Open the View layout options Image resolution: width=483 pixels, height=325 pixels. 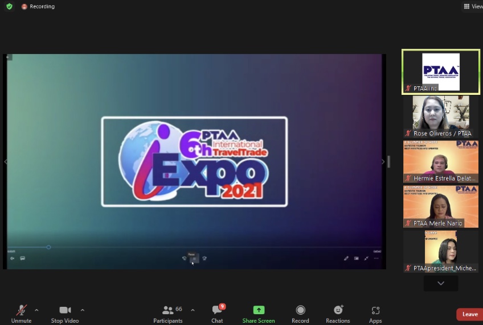click(473, 6)
